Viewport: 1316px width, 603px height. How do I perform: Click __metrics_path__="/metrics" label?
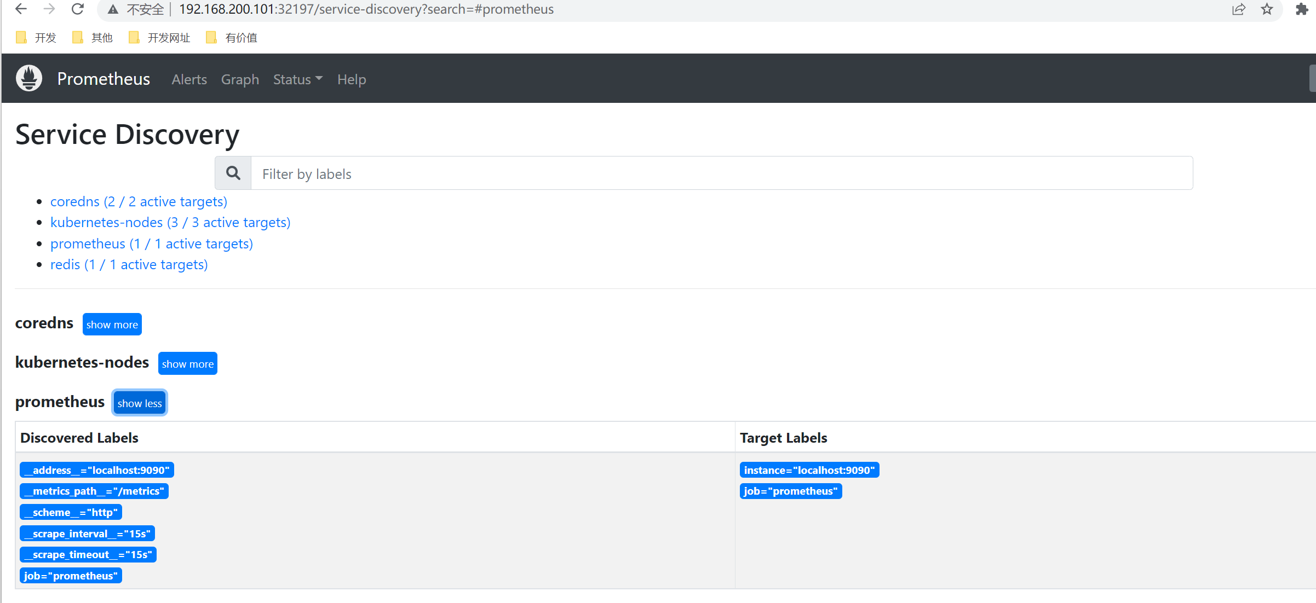pos(94,491)
